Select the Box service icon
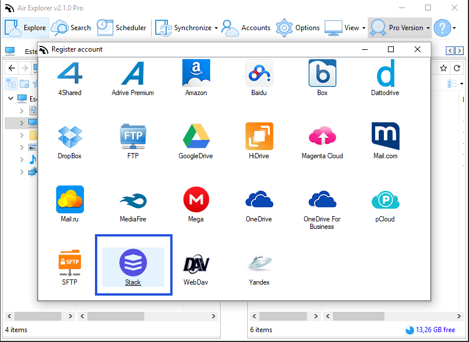This screenshot has width=469, height=342. tap(322, 73)
